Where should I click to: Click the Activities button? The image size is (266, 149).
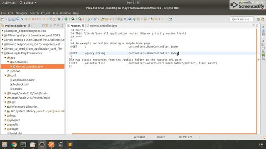click(x=9, y=3)
